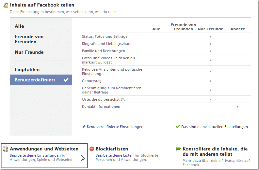This screenshot has width=259, height=170.
Task: Click the Nur Freunde column header
Action: coord(210,29)
